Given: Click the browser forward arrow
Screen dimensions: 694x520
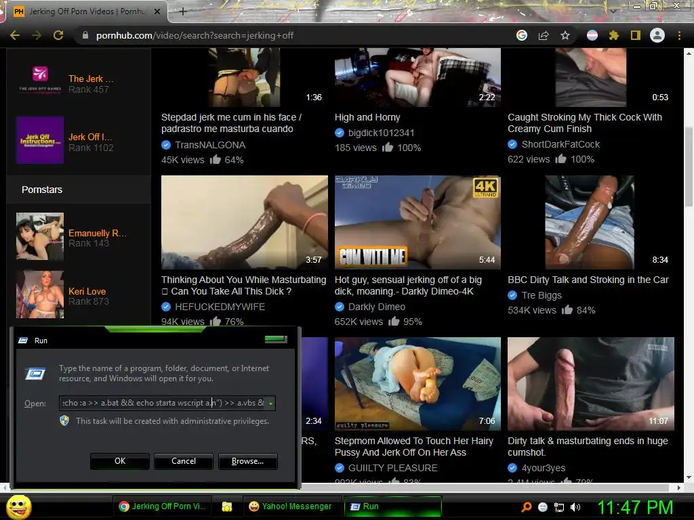Looking at the screenshot, I should [x=37, y=35].
